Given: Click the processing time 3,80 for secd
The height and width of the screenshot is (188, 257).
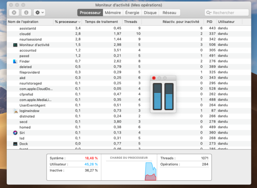Looking at the screenshot, I should pyautogui.click(x=117, y=121).
